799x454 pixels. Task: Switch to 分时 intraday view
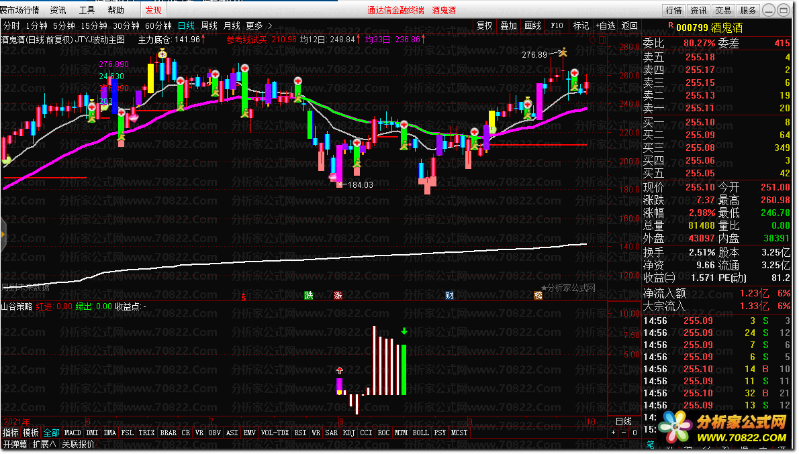pos(11,26)
